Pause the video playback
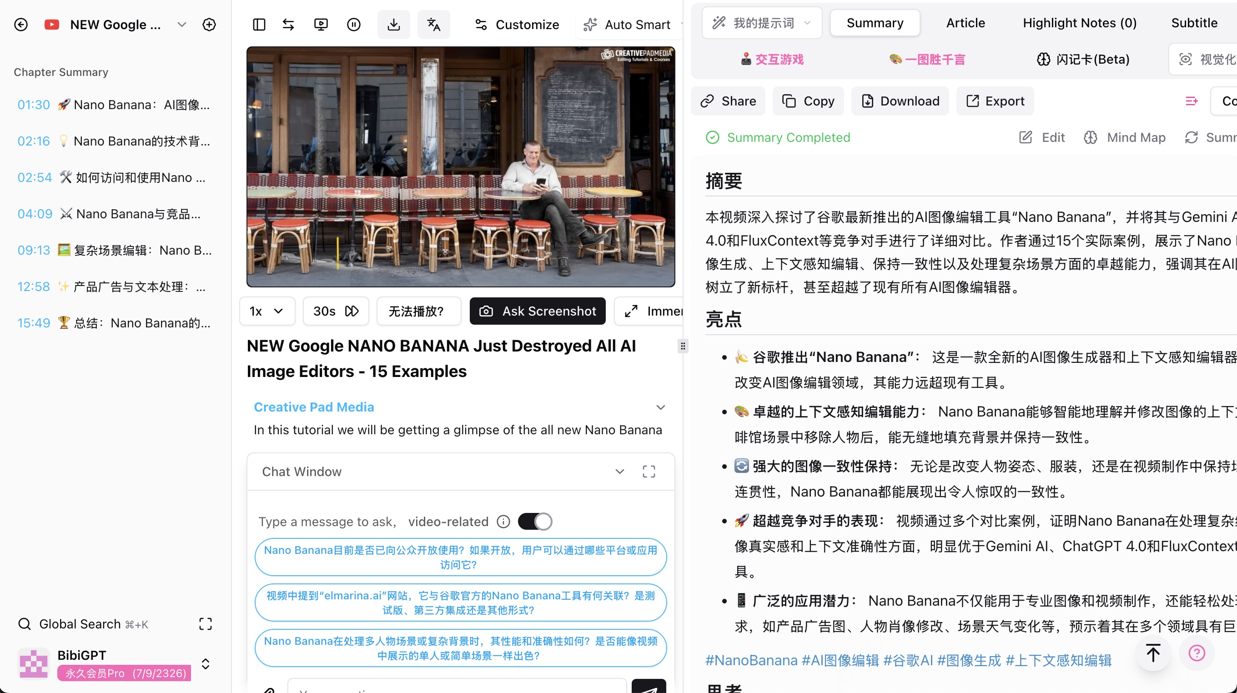 click(x=353, y=24)
